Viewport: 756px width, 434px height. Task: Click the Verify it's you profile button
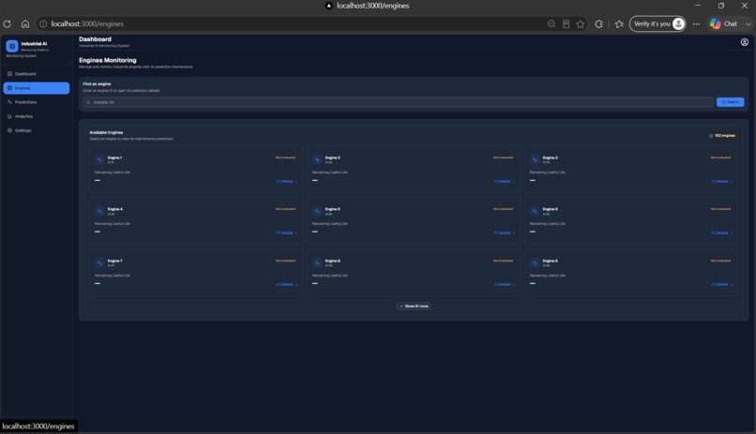(x=658, y=23)
